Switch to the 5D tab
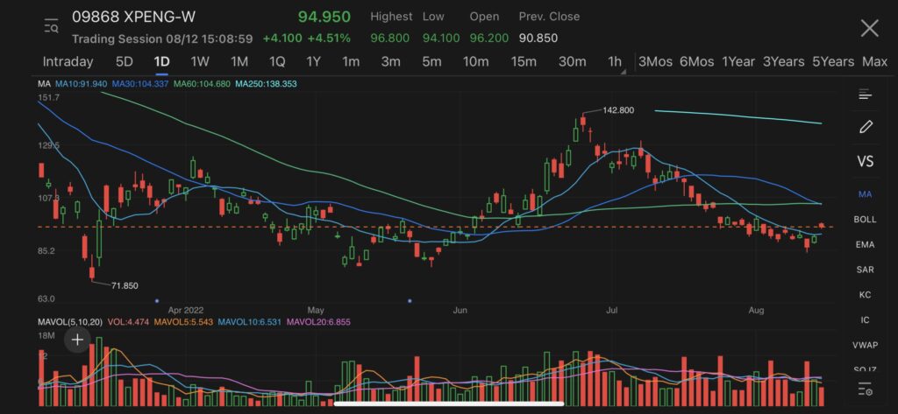Viewport: 898px width, 414px height. (125, 62)
